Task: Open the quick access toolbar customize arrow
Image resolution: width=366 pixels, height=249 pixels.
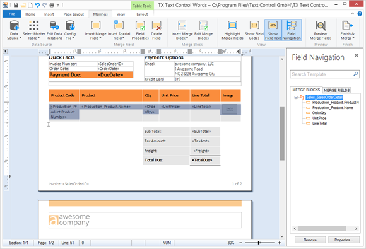Action: point(58,6)
